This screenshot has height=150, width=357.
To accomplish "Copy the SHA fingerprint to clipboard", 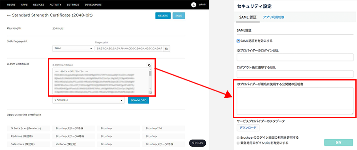I will coord(167,49).
